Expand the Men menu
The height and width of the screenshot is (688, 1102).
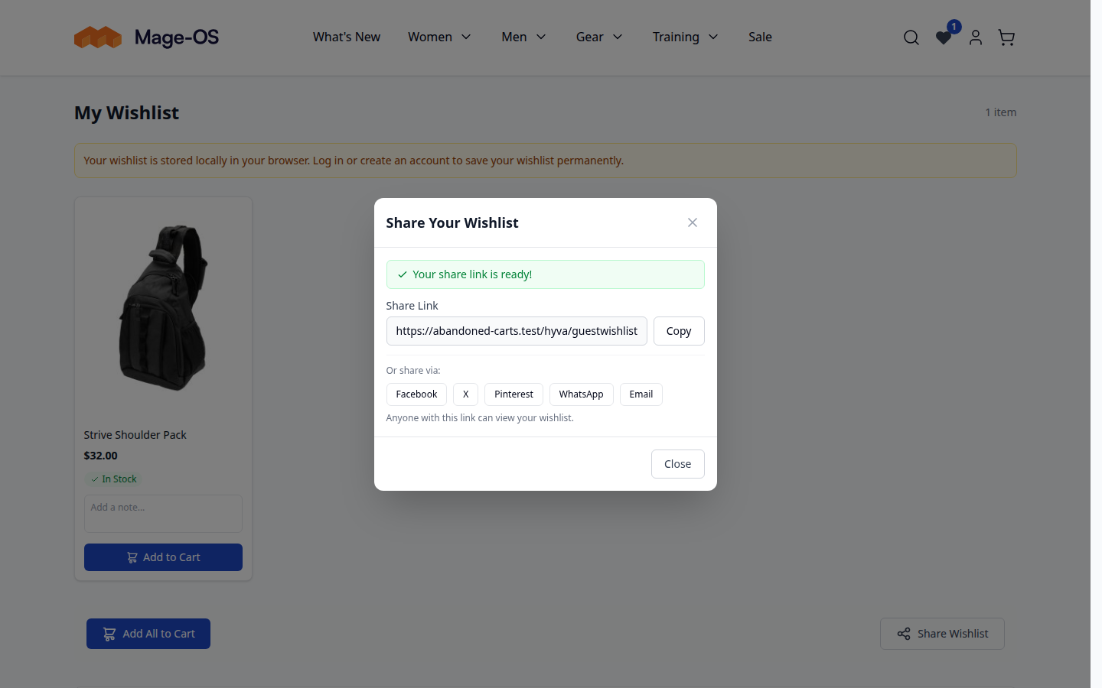pyautogui.click(x=523, y=37)
